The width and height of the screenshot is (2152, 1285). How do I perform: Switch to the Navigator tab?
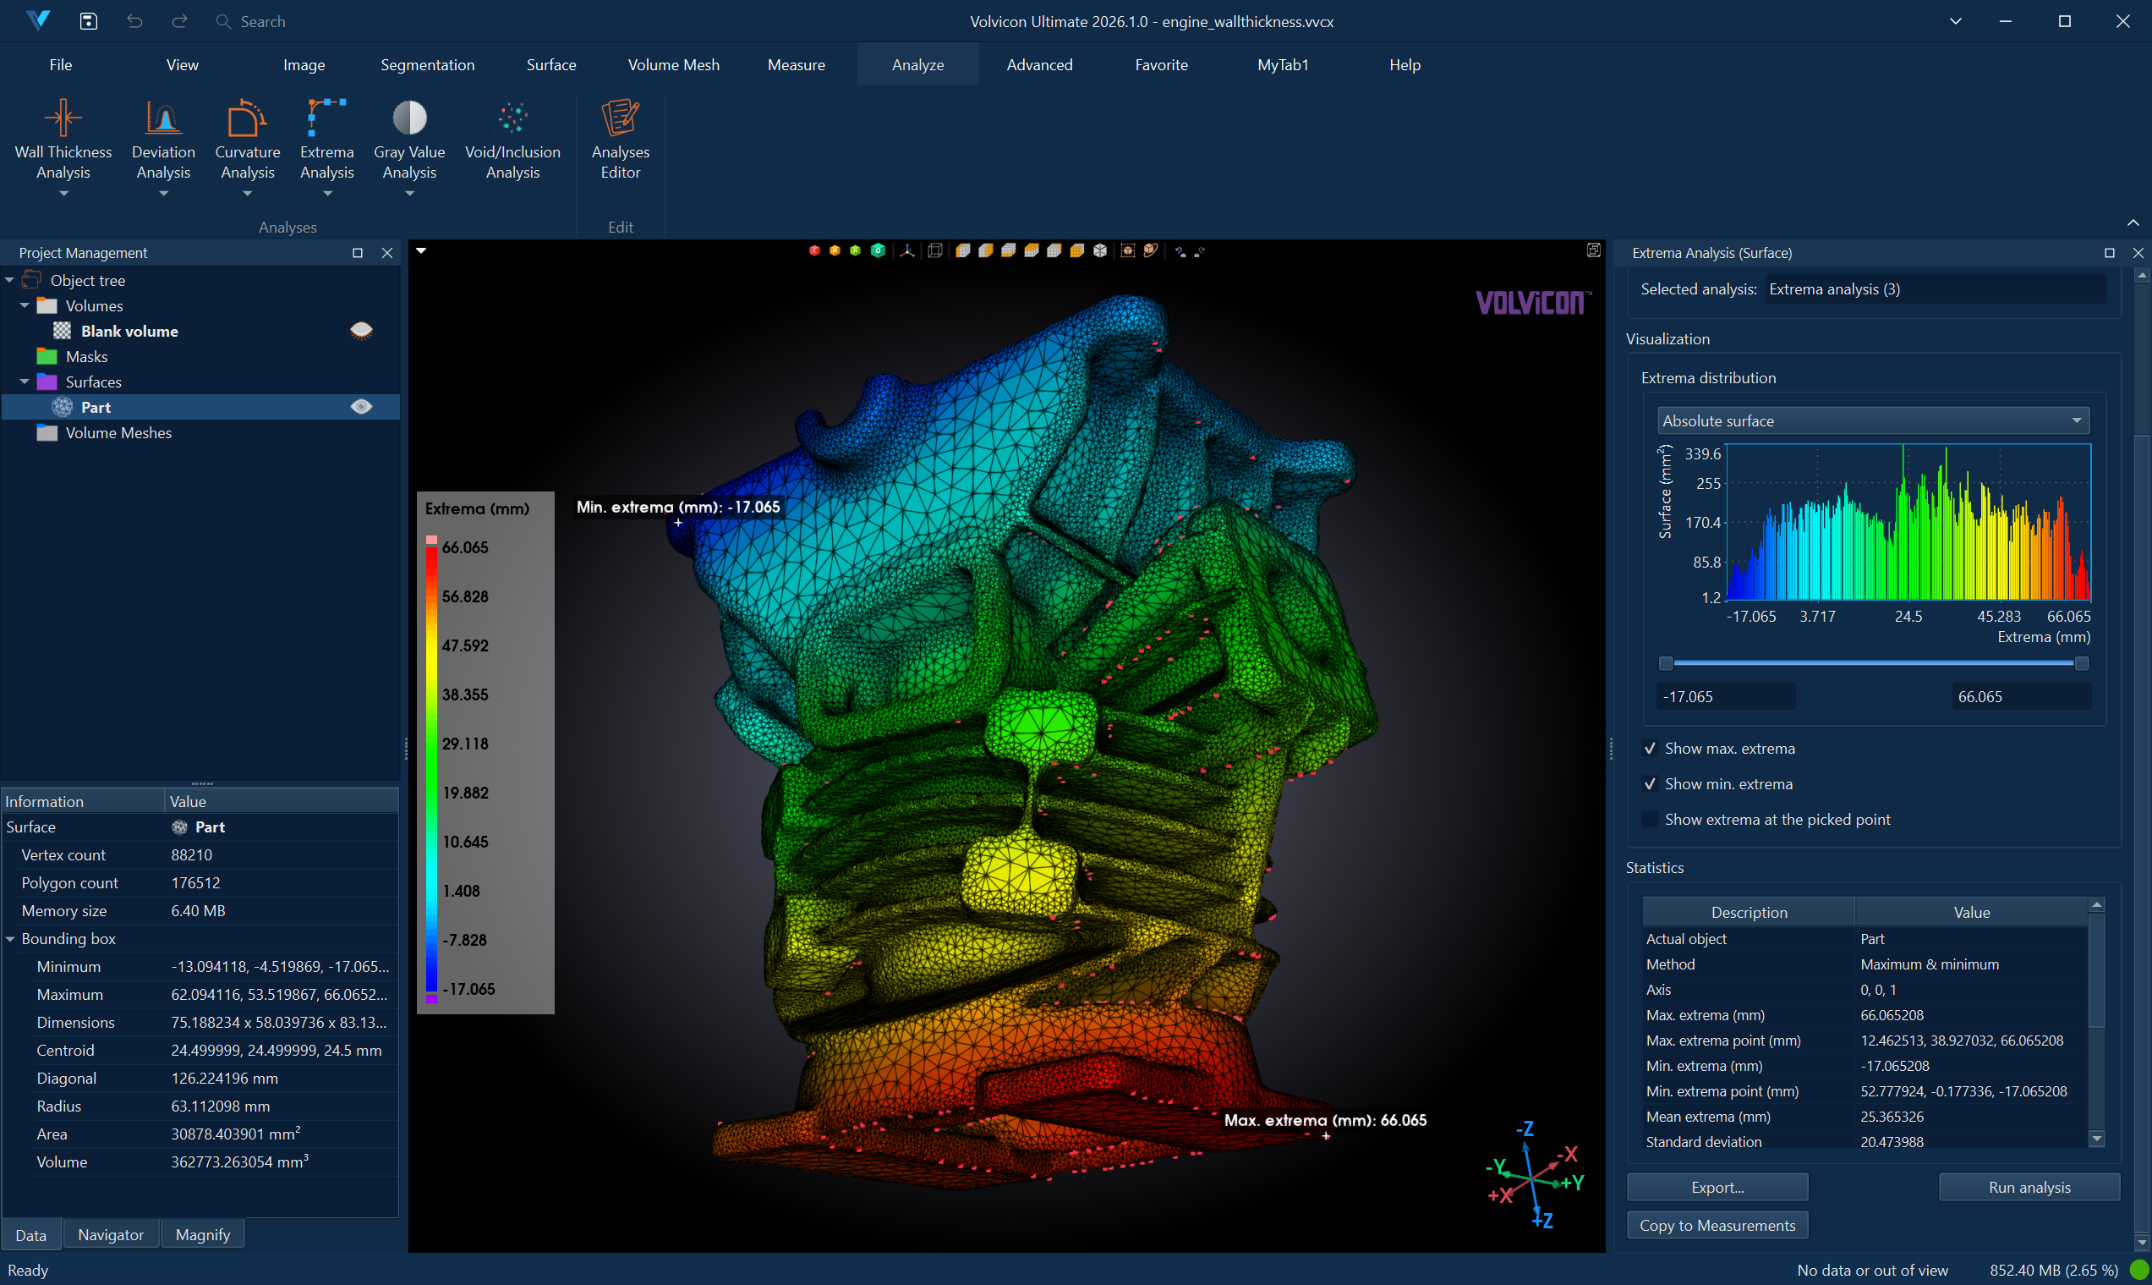[111, 1235]
